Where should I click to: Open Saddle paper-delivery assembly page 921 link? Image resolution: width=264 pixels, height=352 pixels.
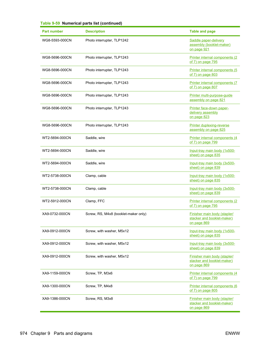point(210,45)
